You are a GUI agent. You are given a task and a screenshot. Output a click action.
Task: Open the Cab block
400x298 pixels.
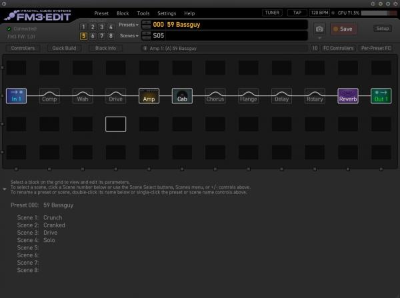(x=182, y=96)
